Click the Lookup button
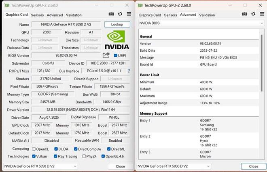 click(117, 25)
